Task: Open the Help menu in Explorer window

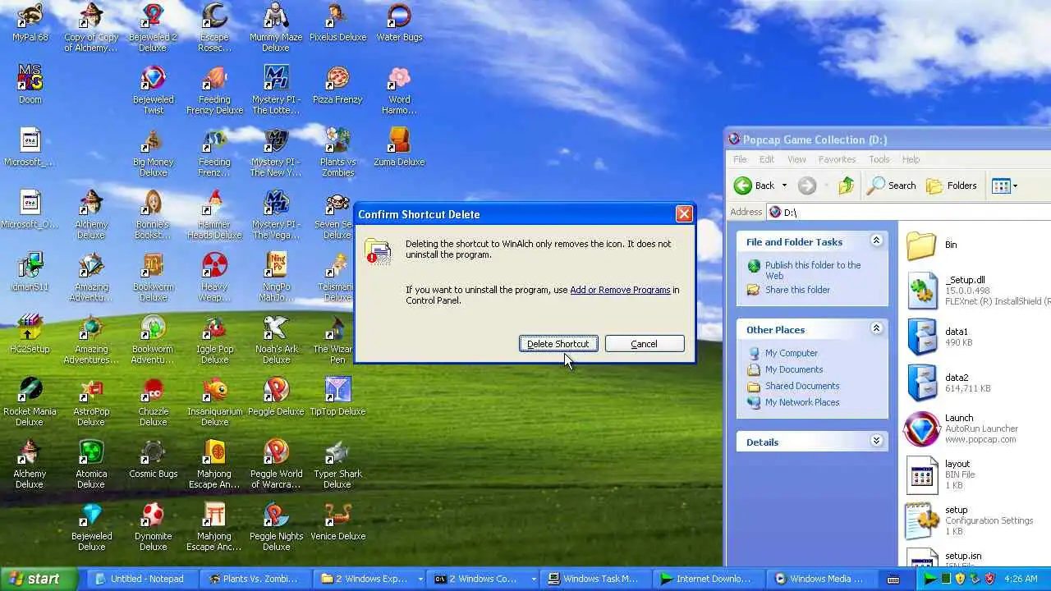Action: click(x=911, y=159)
